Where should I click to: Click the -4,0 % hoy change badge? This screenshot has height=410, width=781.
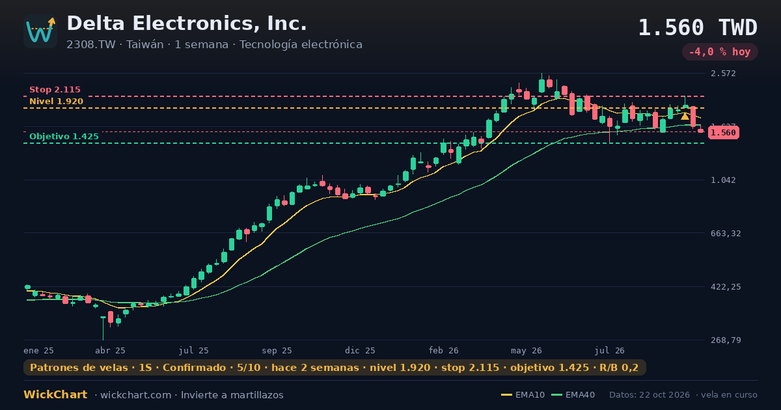click(x=720, y=52)
